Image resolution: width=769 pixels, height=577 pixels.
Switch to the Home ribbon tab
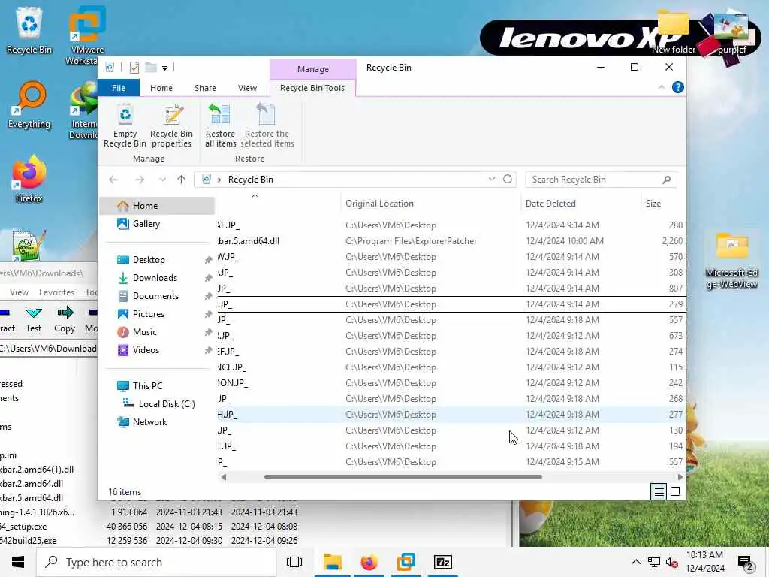coord(161,88)
